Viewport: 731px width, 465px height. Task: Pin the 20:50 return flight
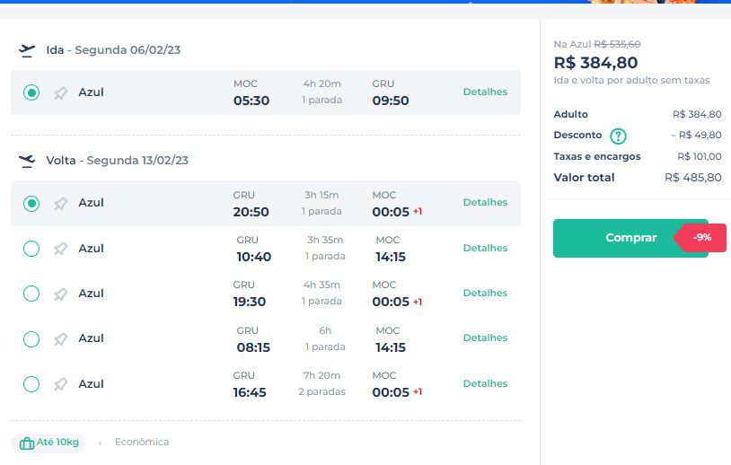(x=60, y=204)
